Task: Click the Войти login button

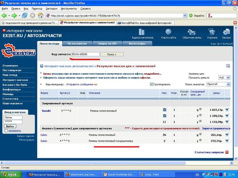Action: [x=10, y=126]
